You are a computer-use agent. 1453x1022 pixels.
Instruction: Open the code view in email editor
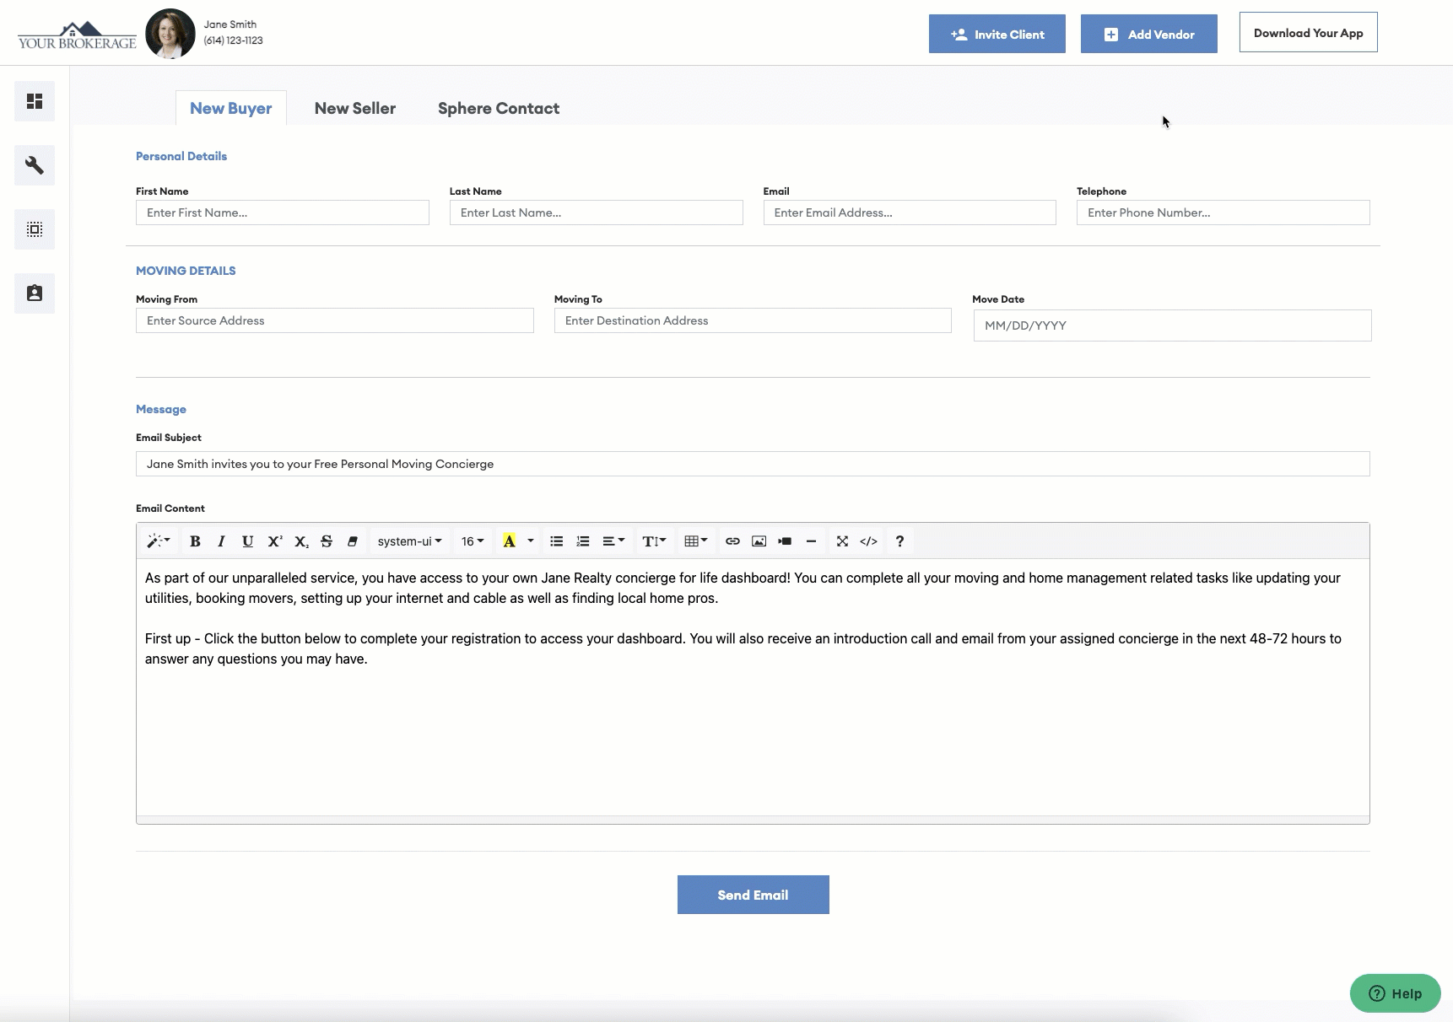(868, 541)
